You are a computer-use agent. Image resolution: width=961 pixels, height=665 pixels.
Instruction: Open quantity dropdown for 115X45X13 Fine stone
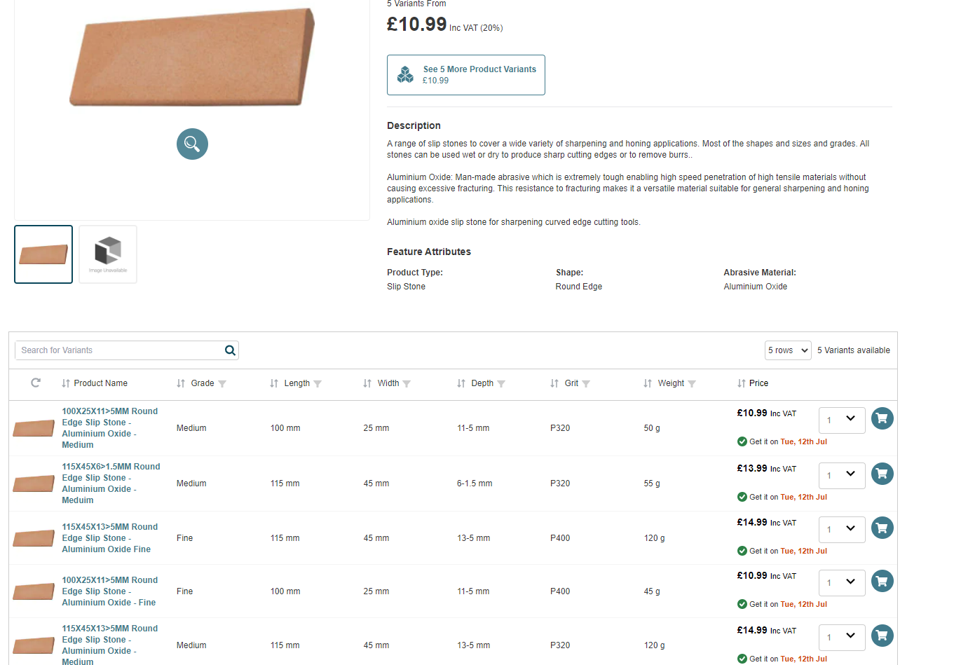pyautogui.click(x=841, y=529)
